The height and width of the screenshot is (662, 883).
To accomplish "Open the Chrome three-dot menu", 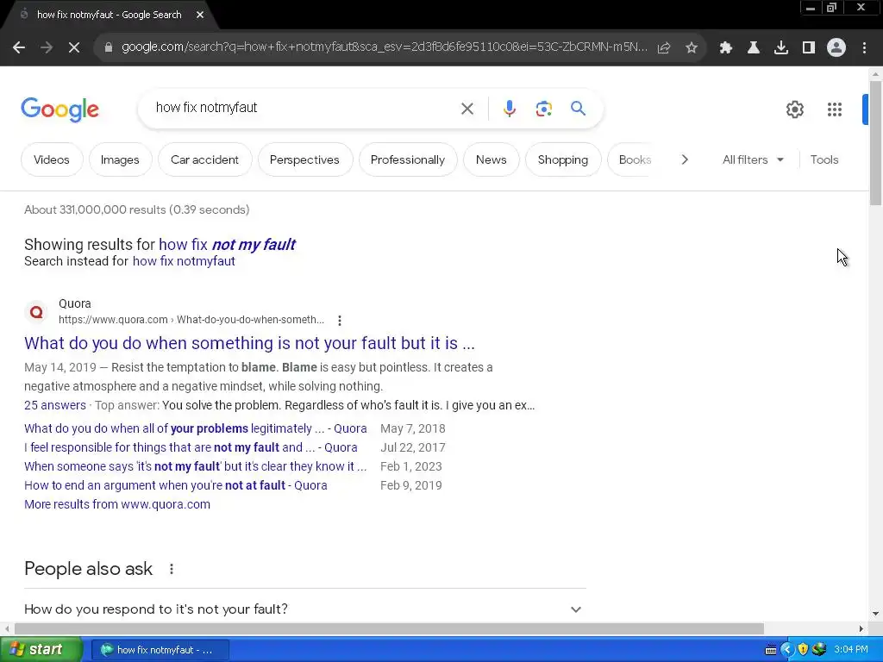I will pyautogui.click(x=864, y=48).
